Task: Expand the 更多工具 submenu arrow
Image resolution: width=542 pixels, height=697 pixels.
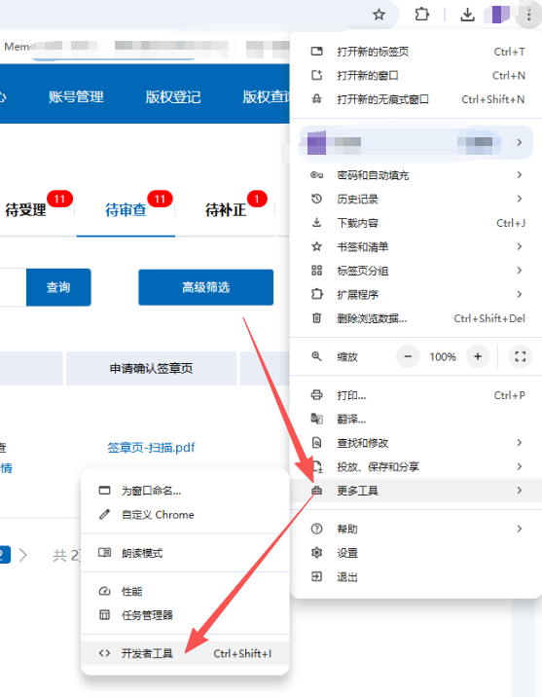Action: (x=520, y=490)
